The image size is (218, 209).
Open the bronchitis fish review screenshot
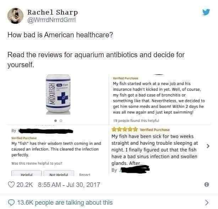[159, 100]
